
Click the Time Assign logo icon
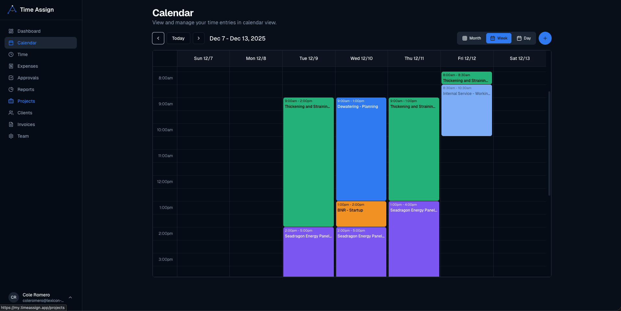click(12, 9)
